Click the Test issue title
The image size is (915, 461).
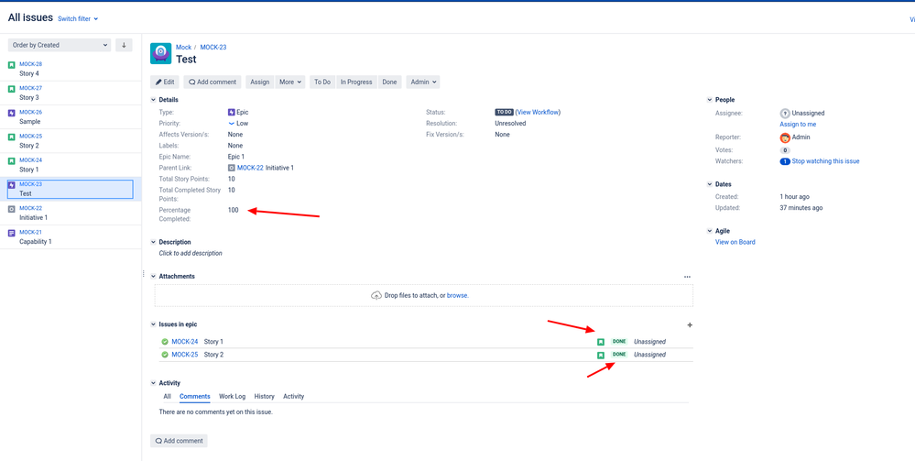pyautogui.click(x=186, y=59)
